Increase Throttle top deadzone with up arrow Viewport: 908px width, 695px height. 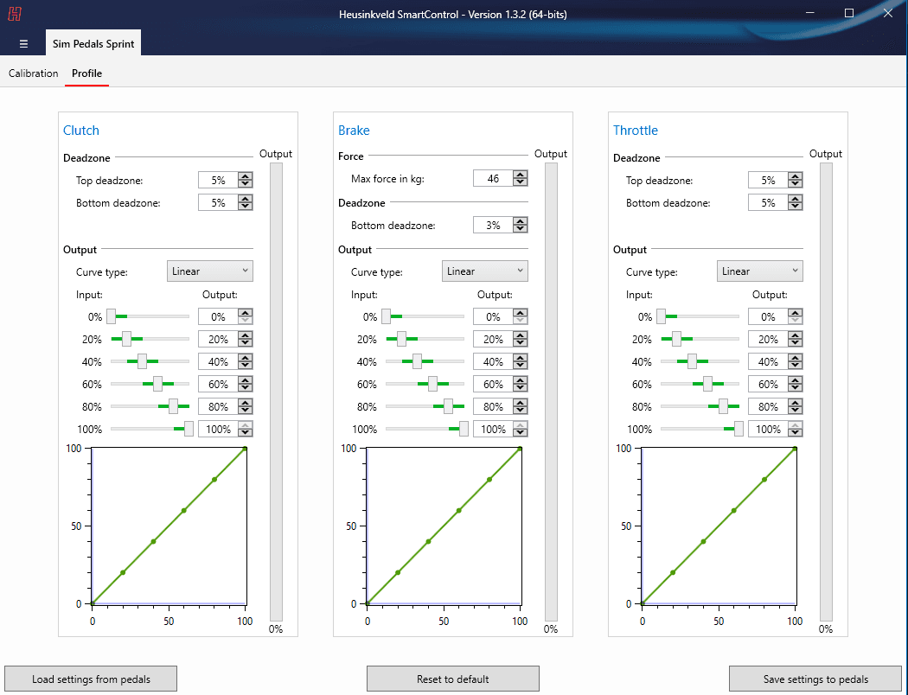click(x=796, y=176)
